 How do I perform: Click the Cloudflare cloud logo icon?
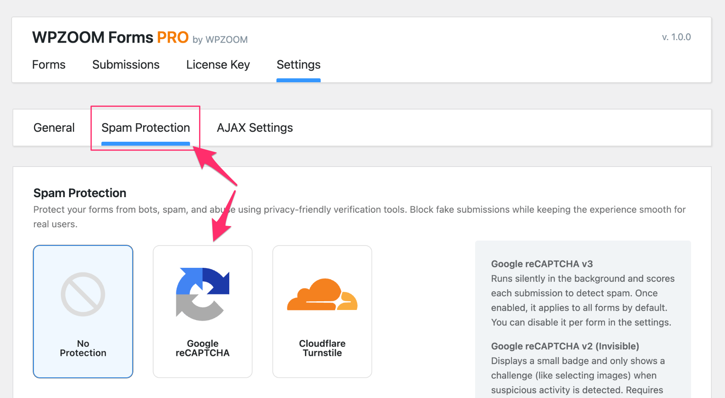(322, 294)
